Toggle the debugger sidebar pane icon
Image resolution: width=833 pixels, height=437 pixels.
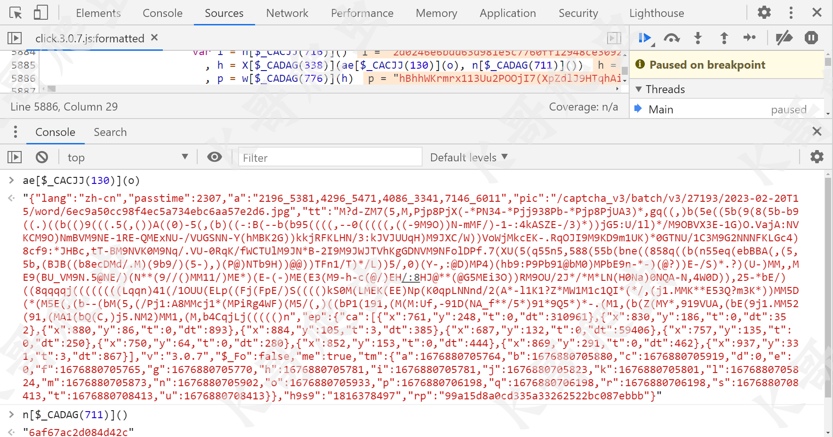point(614,38)
